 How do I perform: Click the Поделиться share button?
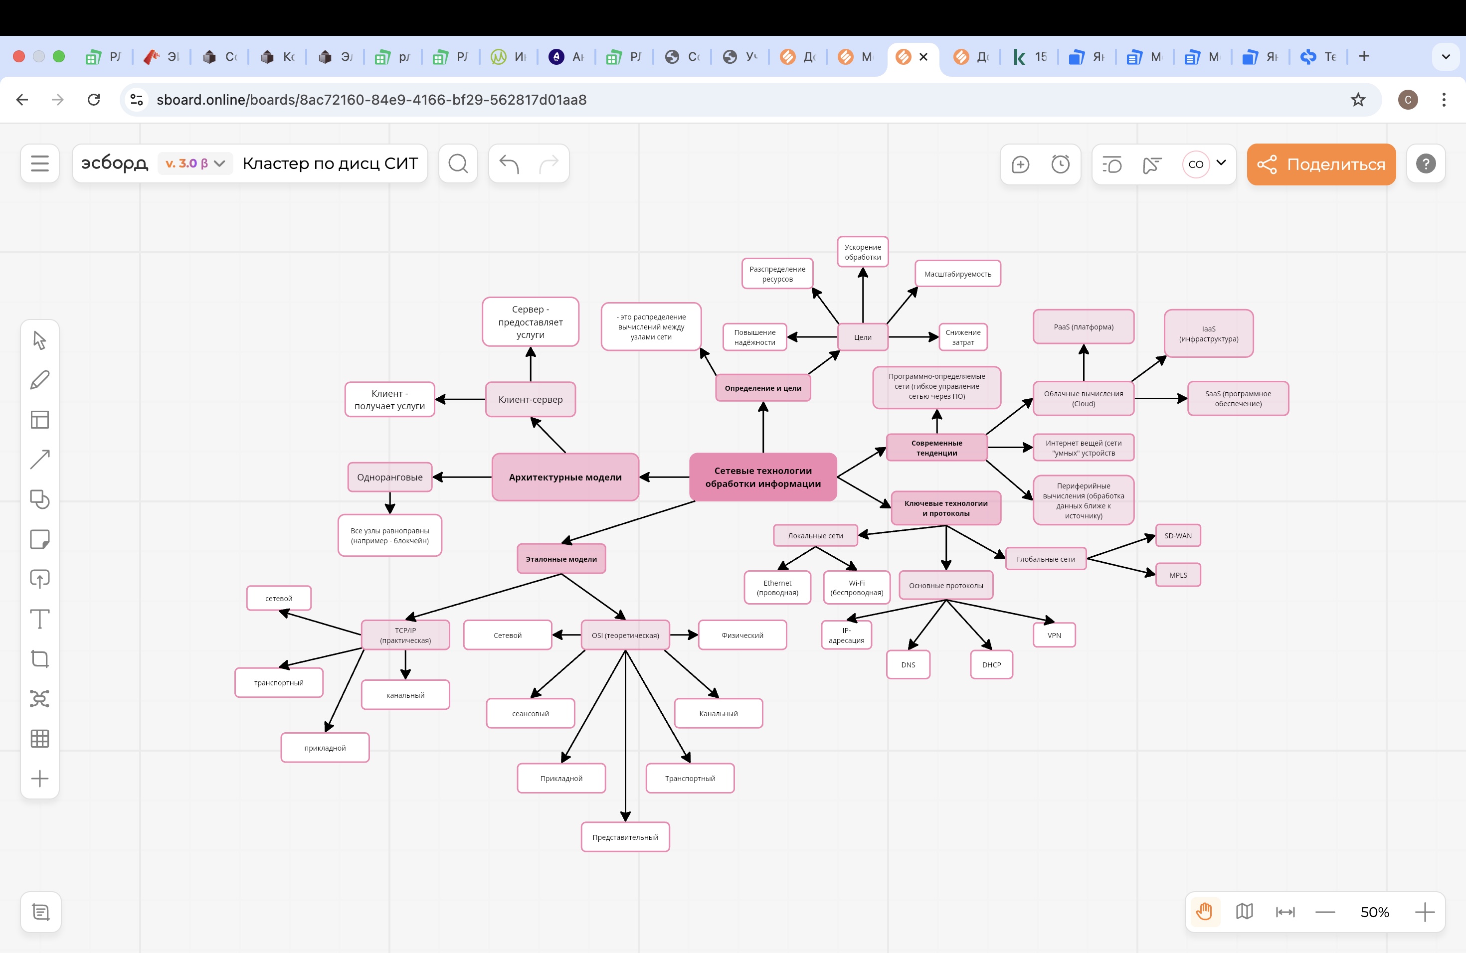(1321, 164)
